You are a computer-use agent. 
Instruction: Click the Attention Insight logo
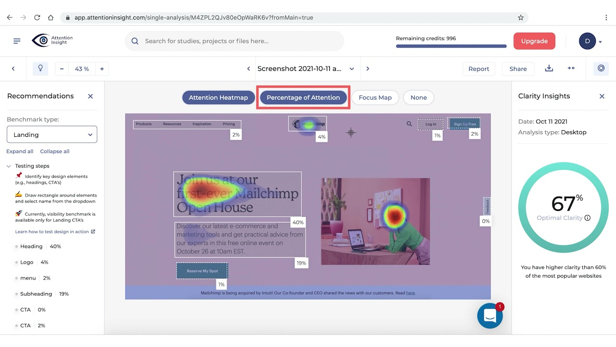[x=52, y=40]
